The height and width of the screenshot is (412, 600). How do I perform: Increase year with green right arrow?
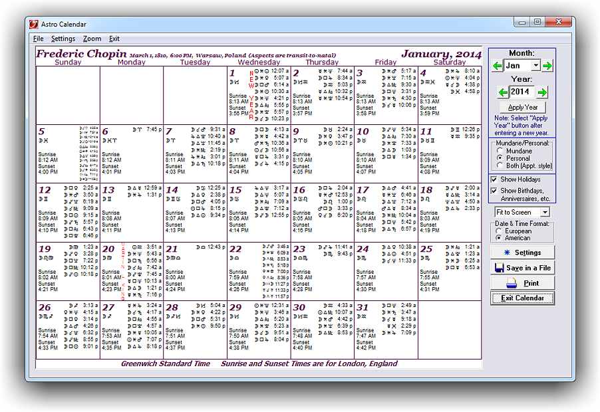[x=542, y=92]
